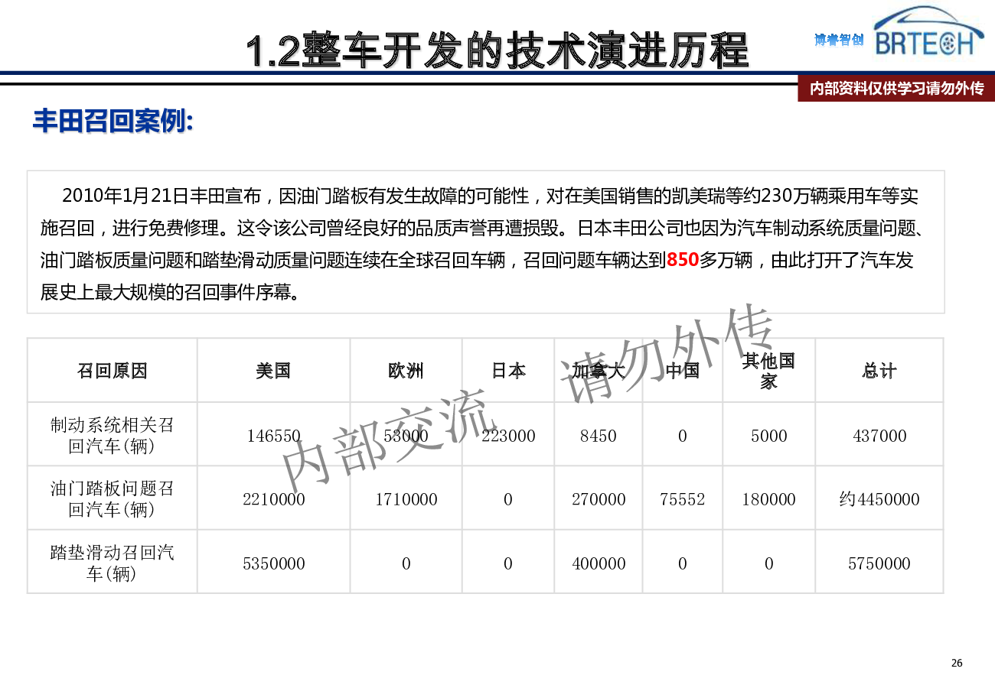Click the 博睿智创 brand text

coord(839,40)
